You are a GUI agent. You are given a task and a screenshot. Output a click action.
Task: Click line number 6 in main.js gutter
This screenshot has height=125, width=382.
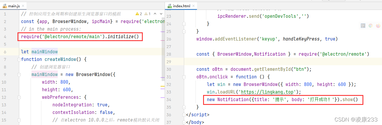click(x=5, y=52)
